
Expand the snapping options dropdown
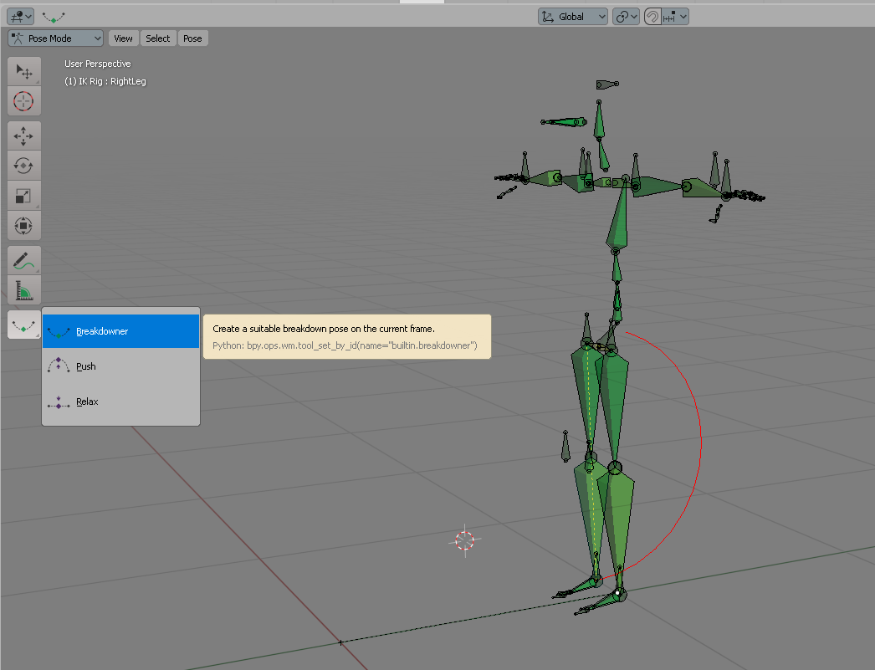[x=675, y=17]
